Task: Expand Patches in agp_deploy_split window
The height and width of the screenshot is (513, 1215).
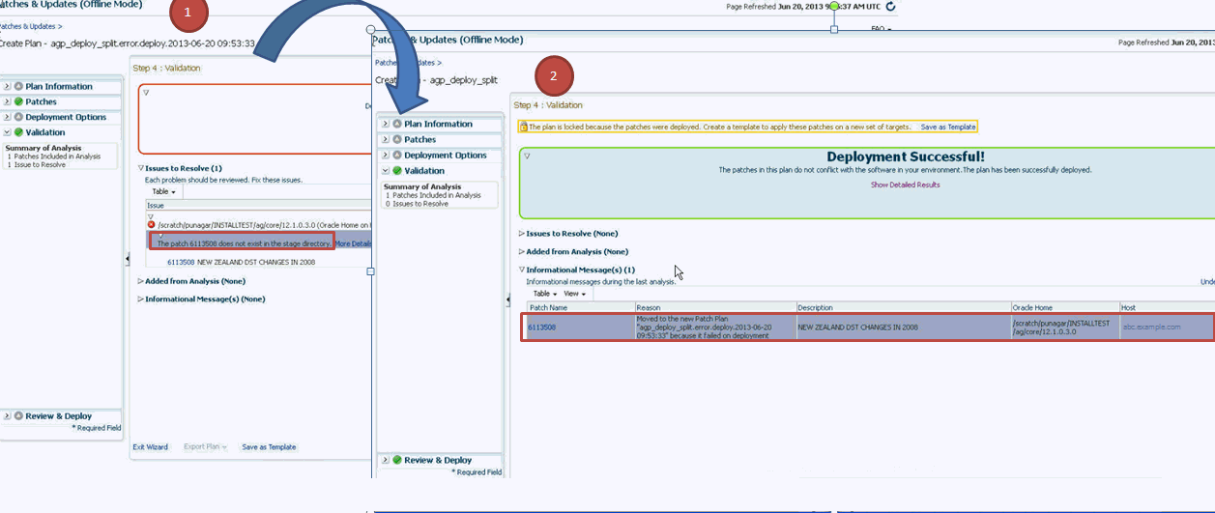Action: [386, 139]
